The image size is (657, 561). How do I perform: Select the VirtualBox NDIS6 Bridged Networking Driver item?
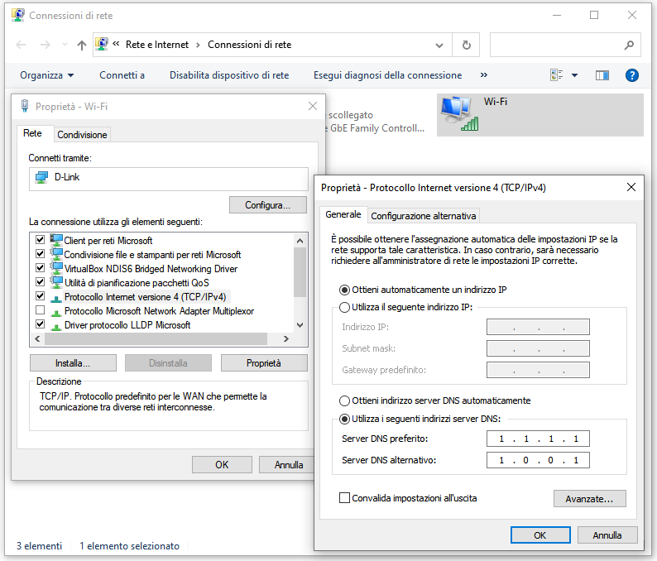tap(151, 269)
